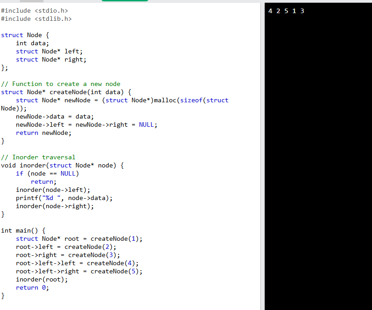The height and width of the screenshot is (310, 372).
Task: Click the "struct Node {" declaration line
Action: [x=25, y=35]
